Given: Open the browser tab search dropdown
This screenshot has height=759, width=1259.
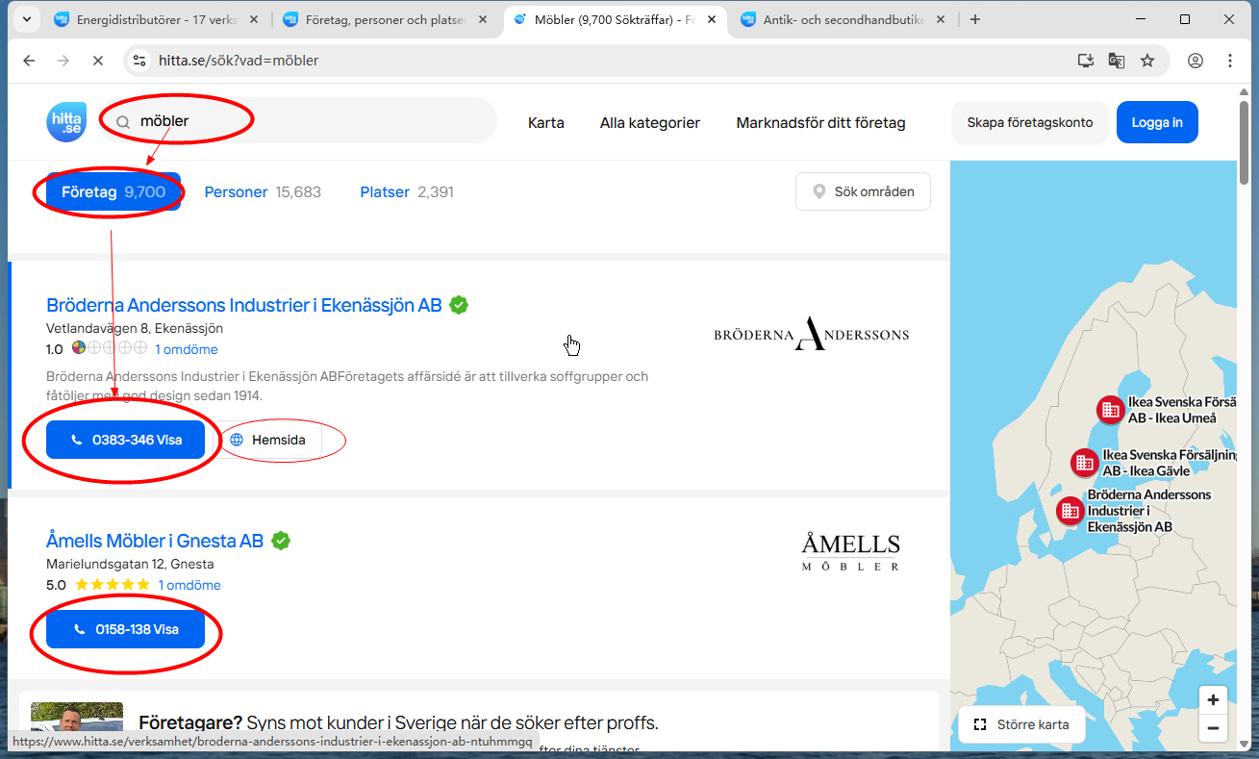Looking at the screenshot, I should tap(26, 19).
